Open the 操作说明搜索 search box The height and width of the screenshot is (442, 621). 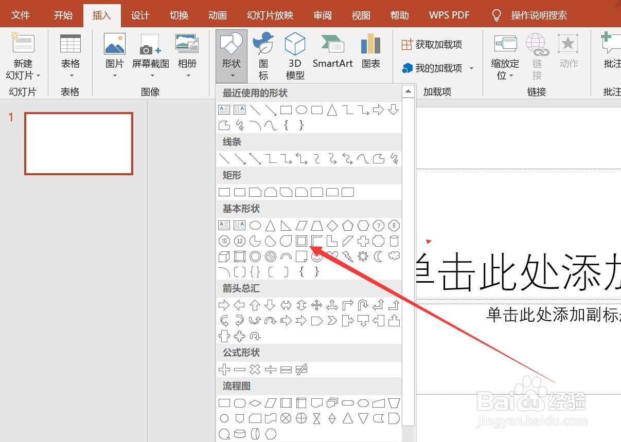pos(539,15)
